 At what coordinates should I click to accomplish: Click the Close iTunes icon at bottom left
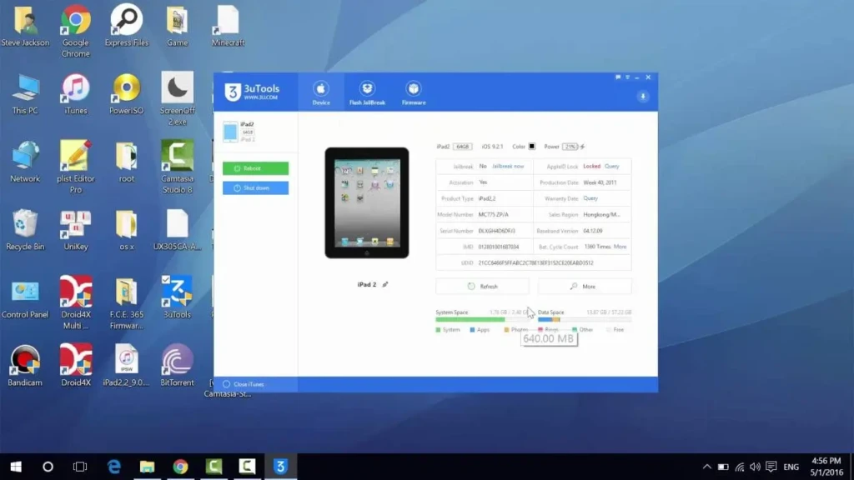click(x=226, y=383)
